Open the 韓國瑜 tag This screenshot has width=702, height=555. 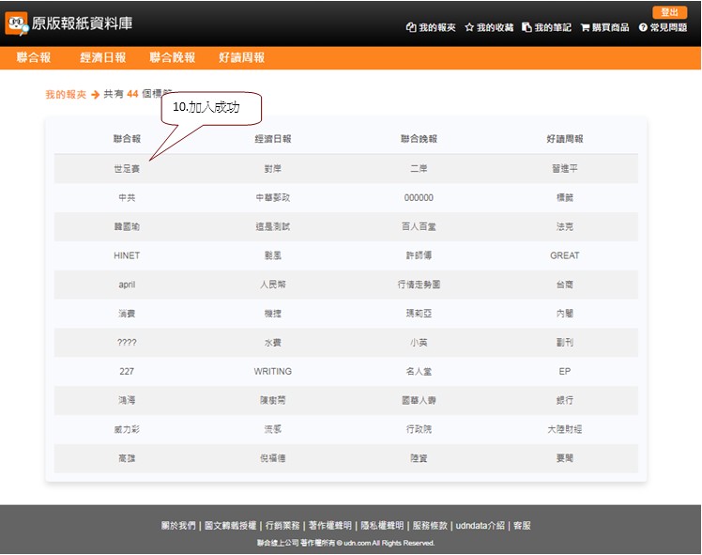coord(127,226)
